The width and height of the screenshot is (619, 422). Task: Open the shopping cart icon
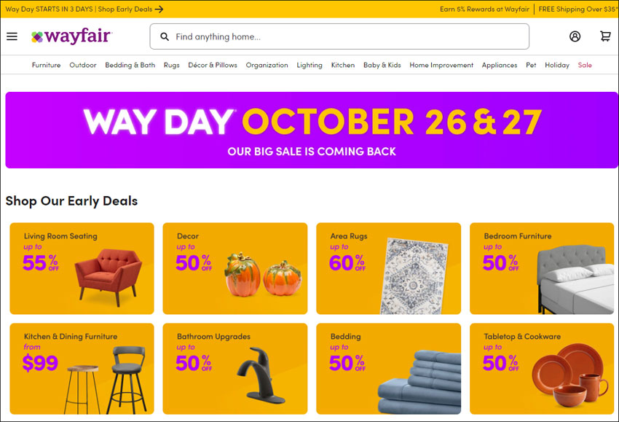coord(605,36)
